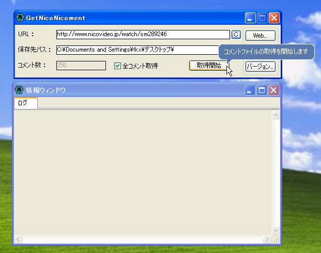321x253 pixels.
Task: Maximize the 情報ウィンドウ window
Action: [x=262, y=90]
